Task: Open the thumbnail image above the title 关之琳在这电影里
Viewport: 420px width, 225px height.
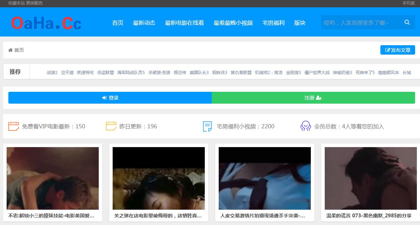Action: click(x=159, y=178)
